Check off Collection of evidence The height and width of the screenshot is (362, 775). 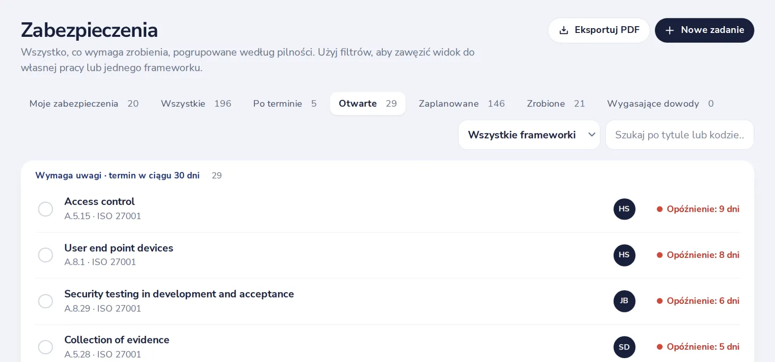tap(46, 347)
